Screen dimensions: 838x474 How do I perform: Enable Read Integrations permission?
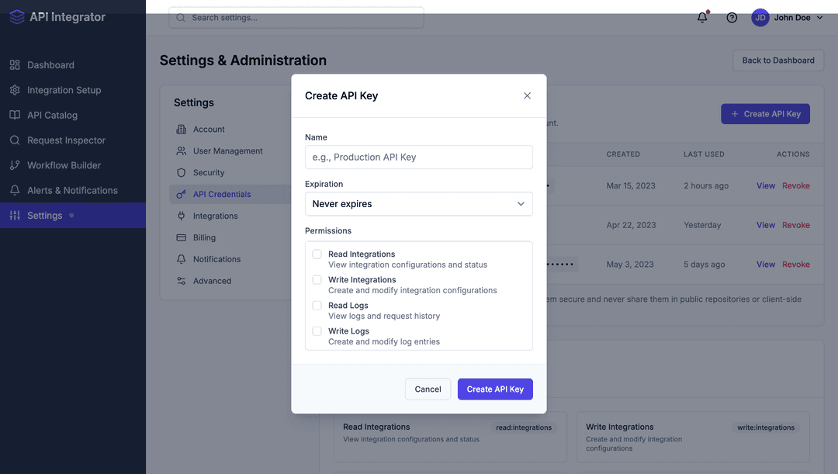(x=317, y=254)
